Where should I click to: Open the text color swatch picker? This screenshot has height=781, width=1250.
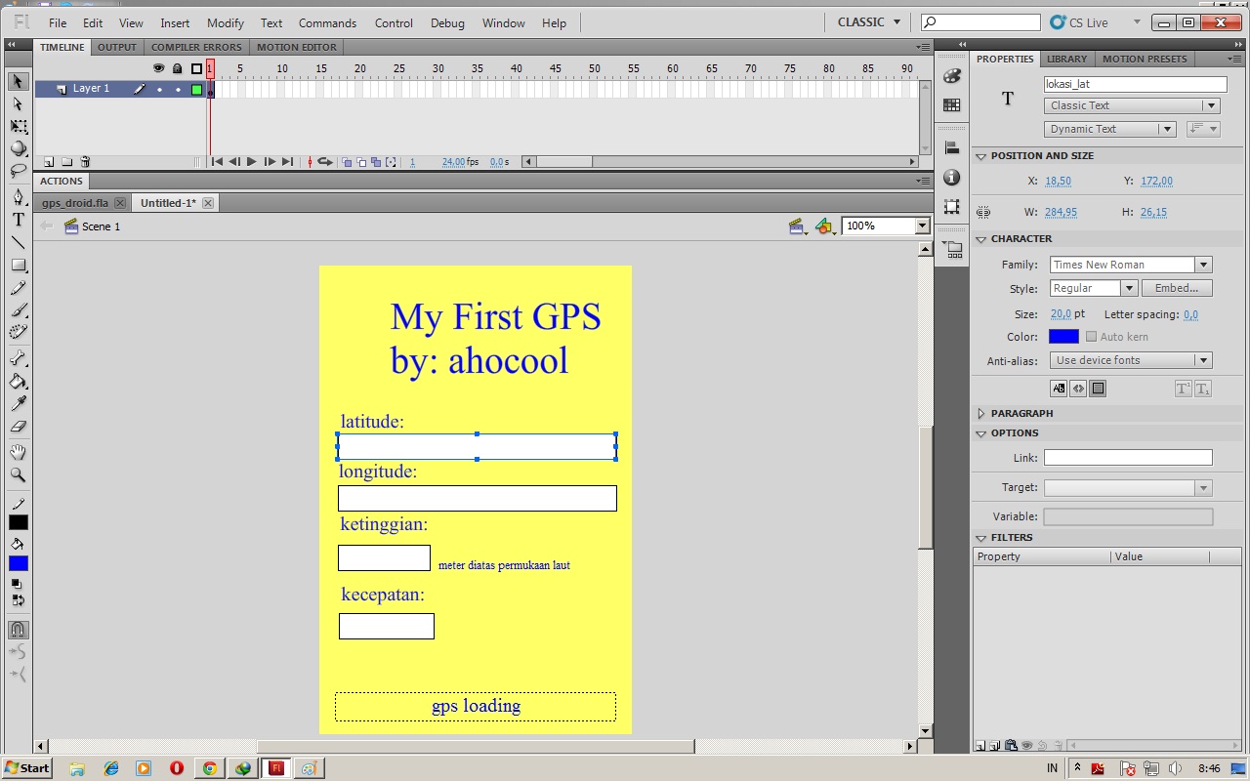[x=1062, y=336]
